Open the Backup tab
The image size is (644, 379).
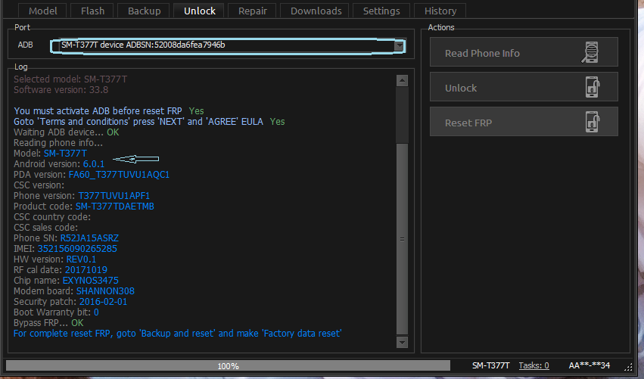point(144,11)
